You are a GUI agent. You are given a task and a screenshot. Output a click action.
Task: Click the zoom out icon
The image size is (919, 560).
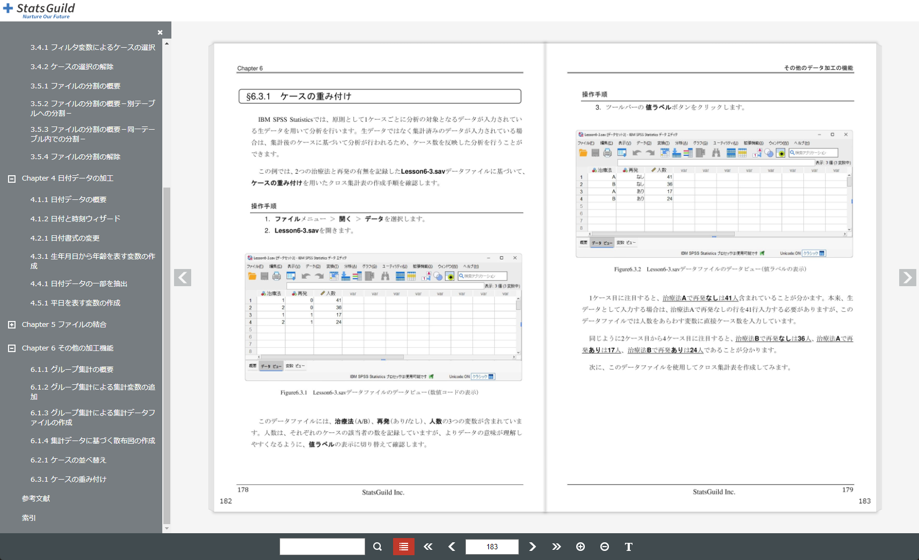[604, 547]
